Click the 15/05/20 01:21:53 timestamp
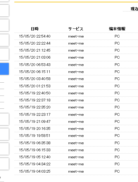 35,86
